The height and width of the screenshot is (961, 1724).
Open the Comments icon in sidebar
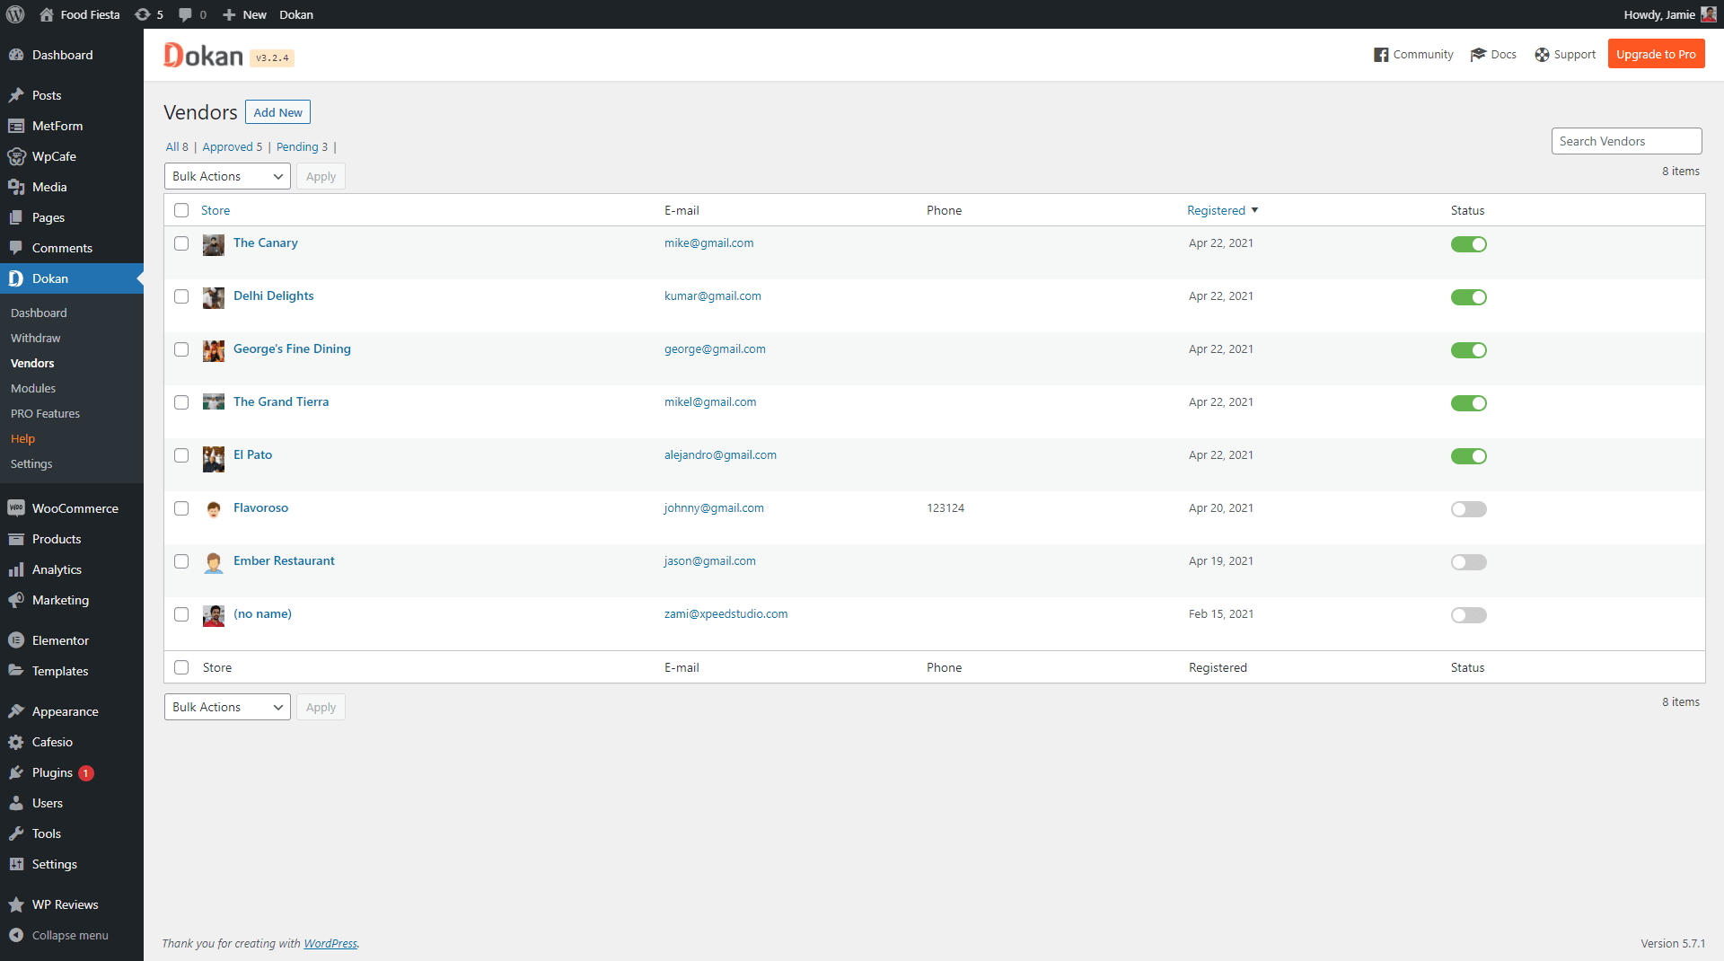(16, 248)
